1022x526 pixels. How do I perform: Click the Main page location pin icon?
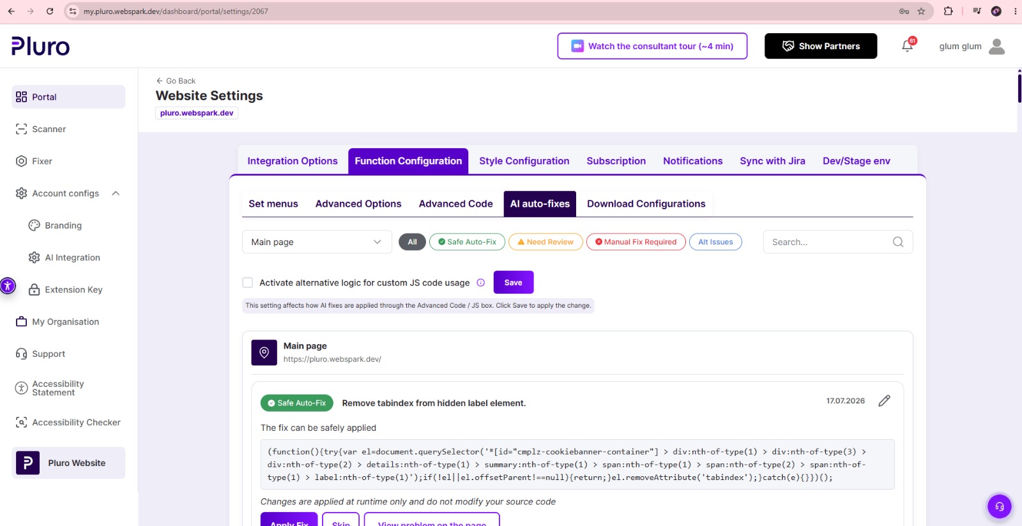(x=264, y=352)
